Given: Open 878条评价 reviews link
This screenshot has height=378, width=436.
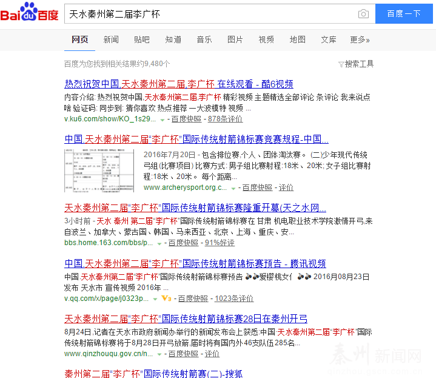Looking at the screenshot, I should coord(225,119).
